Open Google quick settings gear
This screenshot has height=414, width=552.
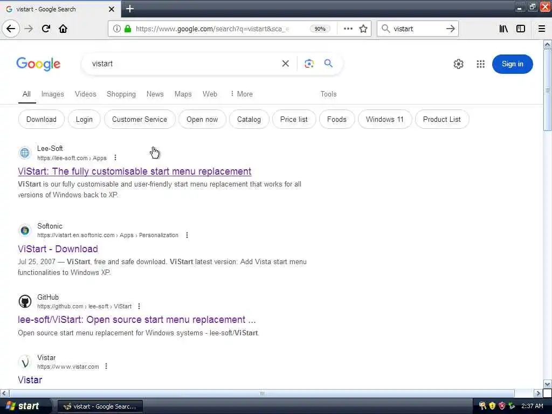[458, 64]
